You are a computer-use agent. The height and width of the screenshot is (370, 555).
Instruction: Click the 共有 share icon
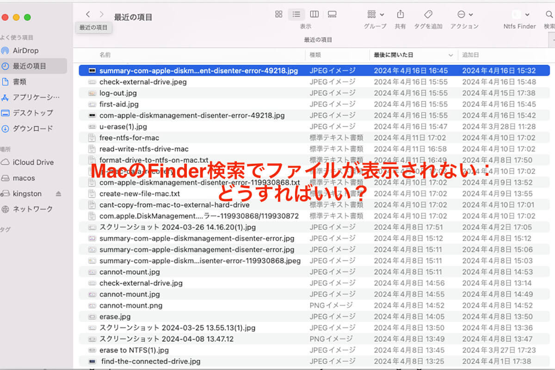pos(401,14)
